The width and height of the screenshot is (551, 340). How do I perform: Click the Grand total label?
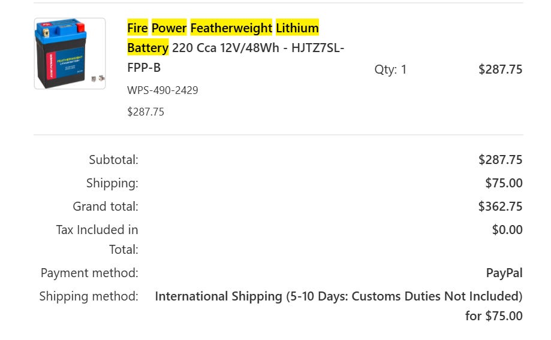coord(106,207)
